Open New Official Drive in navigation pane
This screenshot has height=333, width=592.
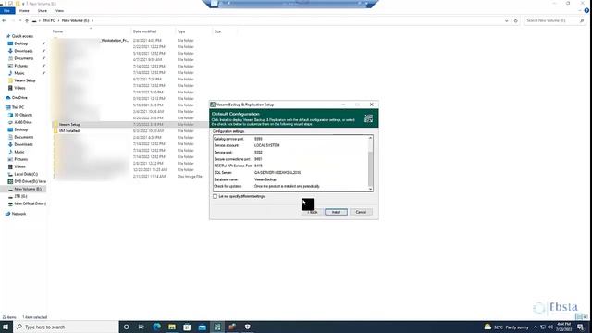30,203
